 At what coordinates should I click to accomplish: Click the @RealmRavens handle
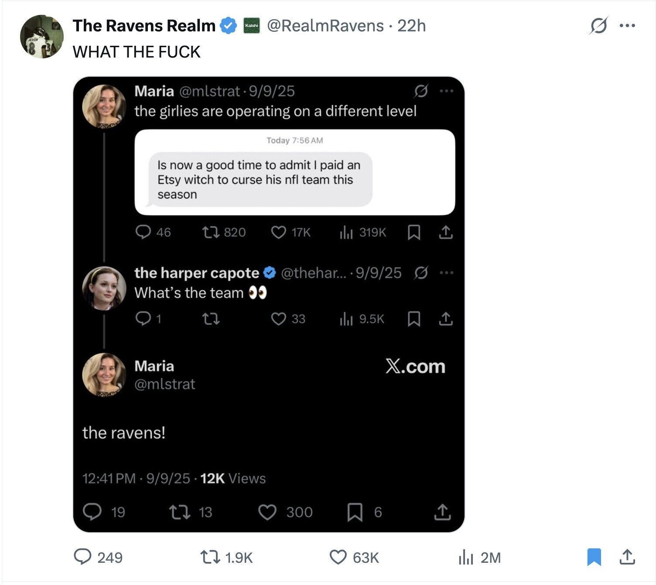(325, 26)
